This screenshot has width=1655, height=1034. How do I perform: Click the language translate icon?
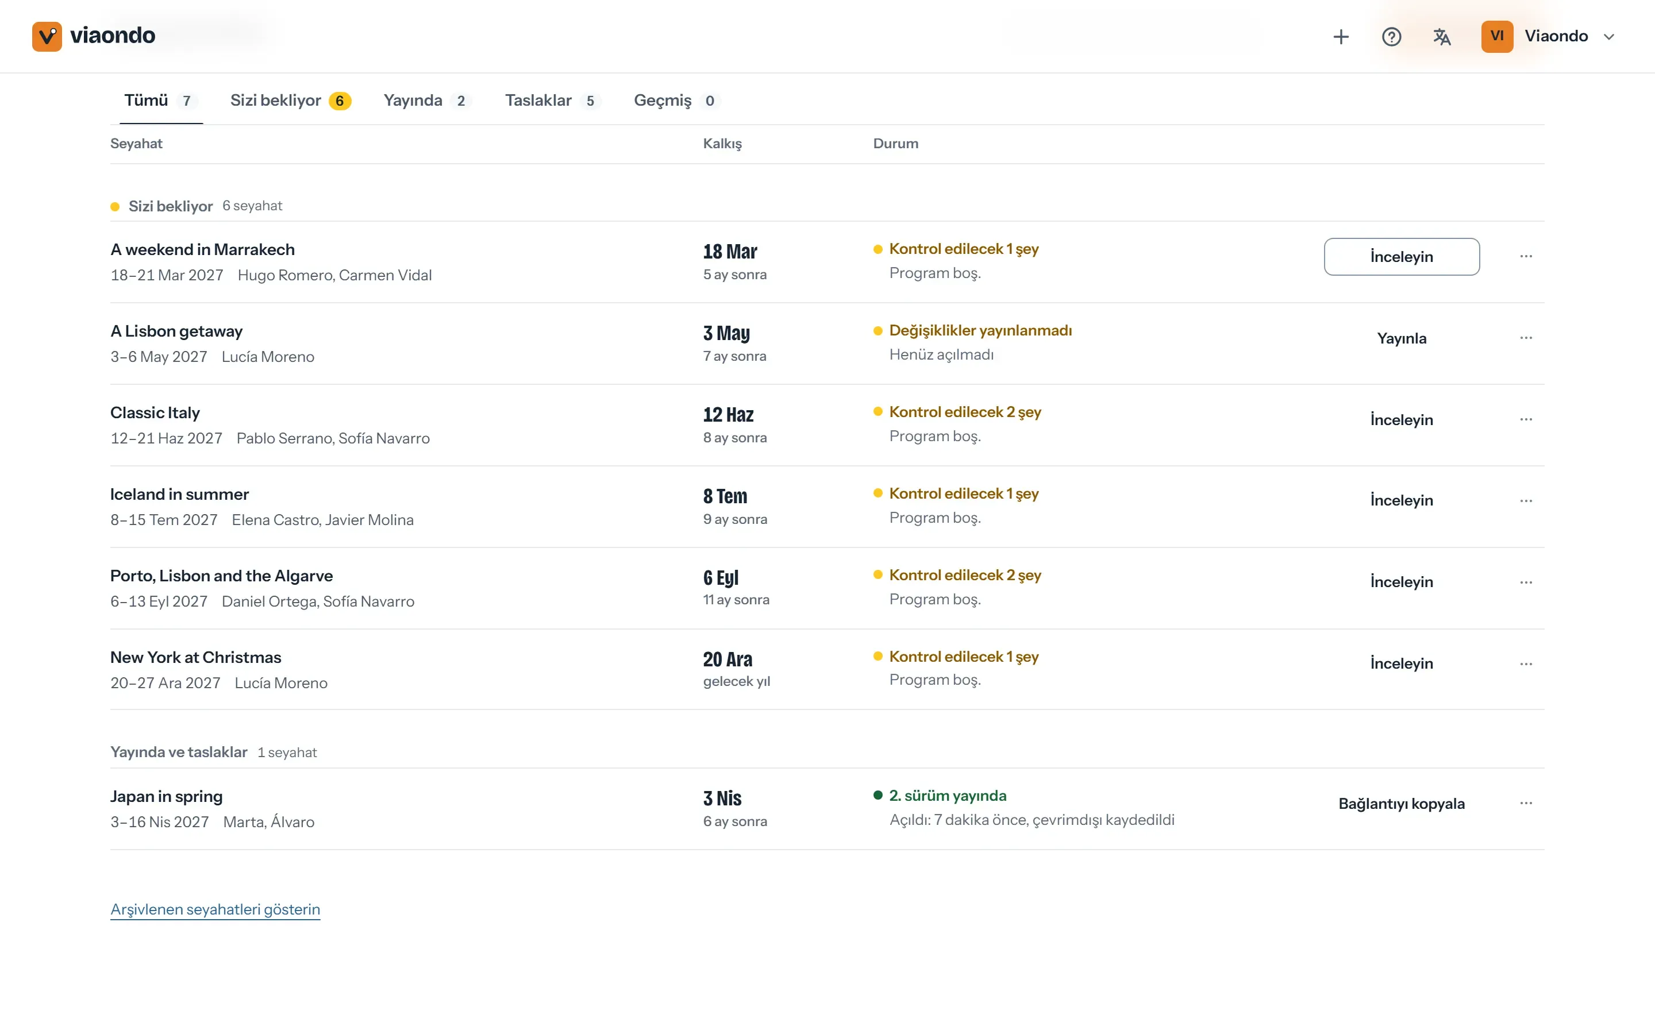click(1442, 36)
